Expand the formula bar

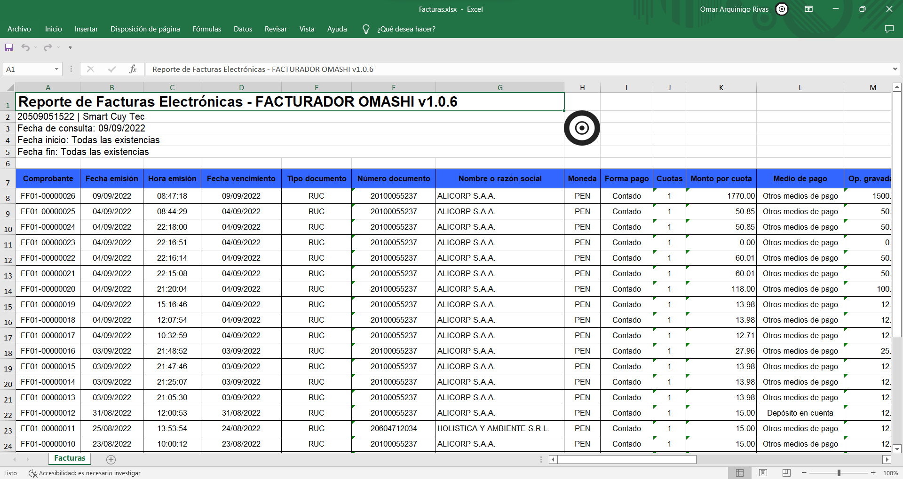point(895,69)
